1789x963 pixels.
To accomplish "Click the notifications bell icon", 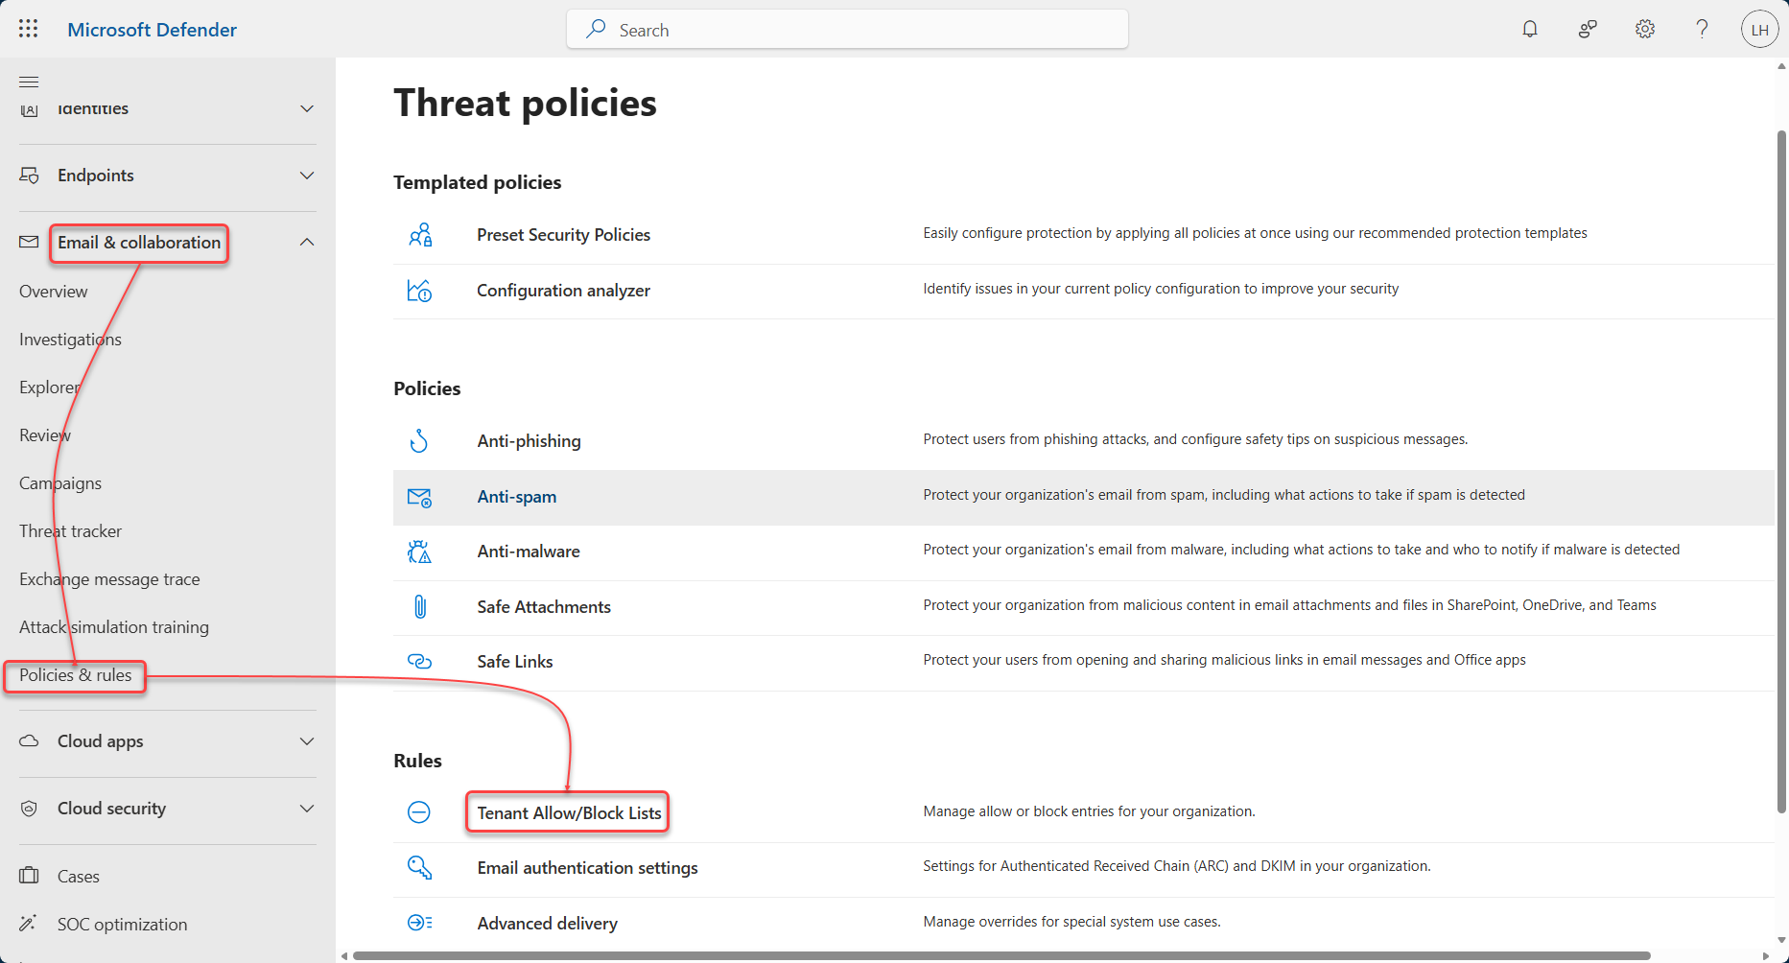I will [x=1530, y=29].
